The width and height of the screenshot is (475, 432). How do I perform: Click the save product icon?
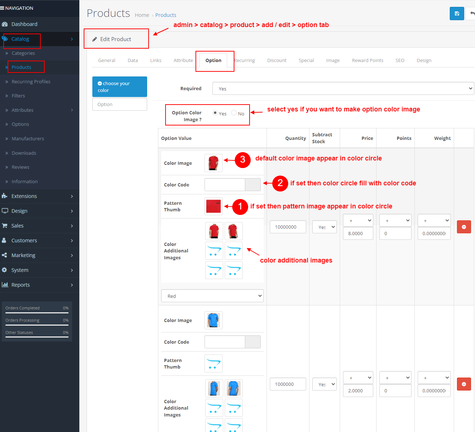(457, 13)
